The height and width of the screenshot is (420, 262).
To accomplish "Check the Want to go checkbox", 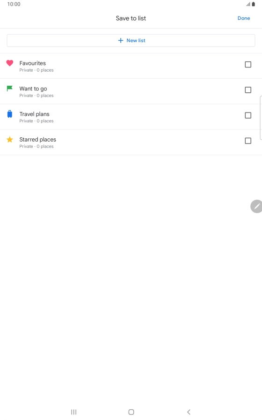I will 248,90.
